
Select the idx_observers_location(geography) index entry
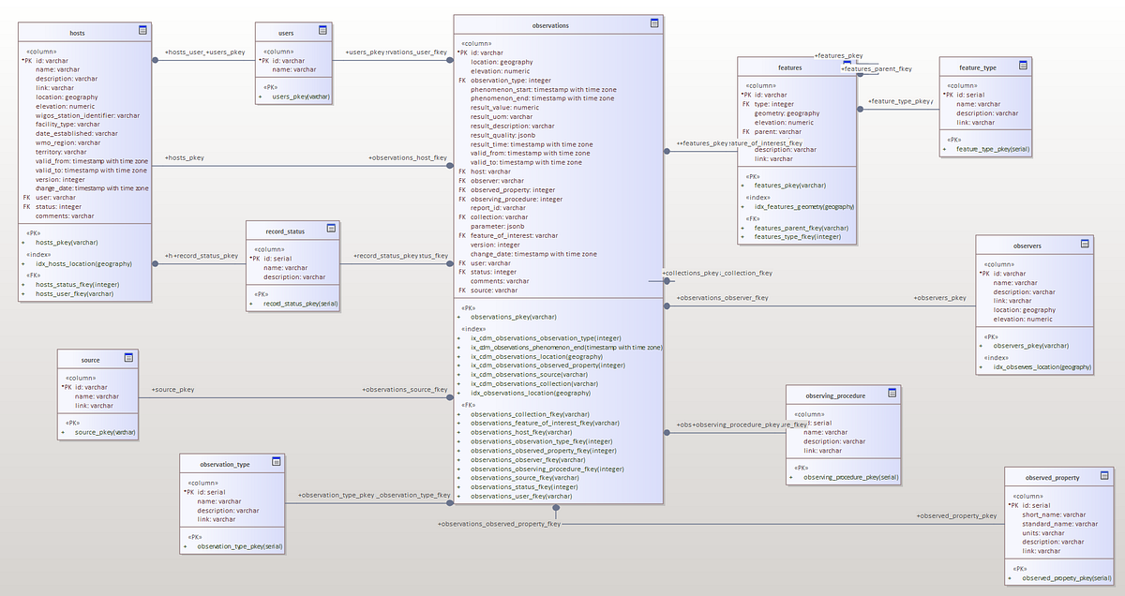(1042, 366)
